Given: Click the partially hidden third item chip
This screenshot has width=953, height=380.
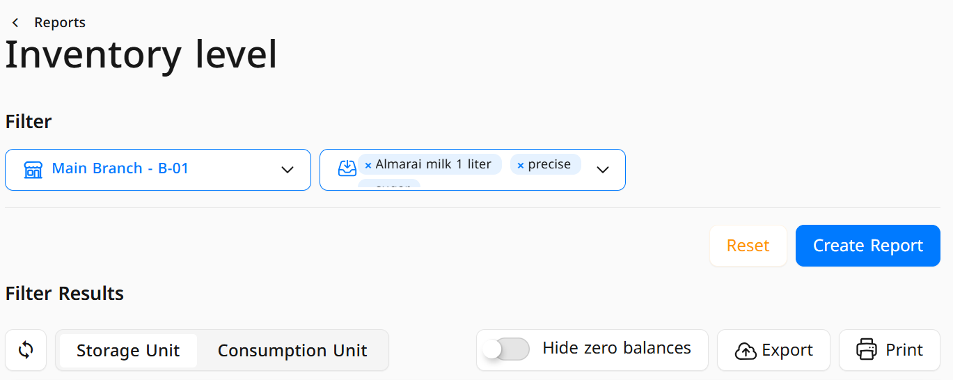Looking at the screenshot, I should 389,184.
